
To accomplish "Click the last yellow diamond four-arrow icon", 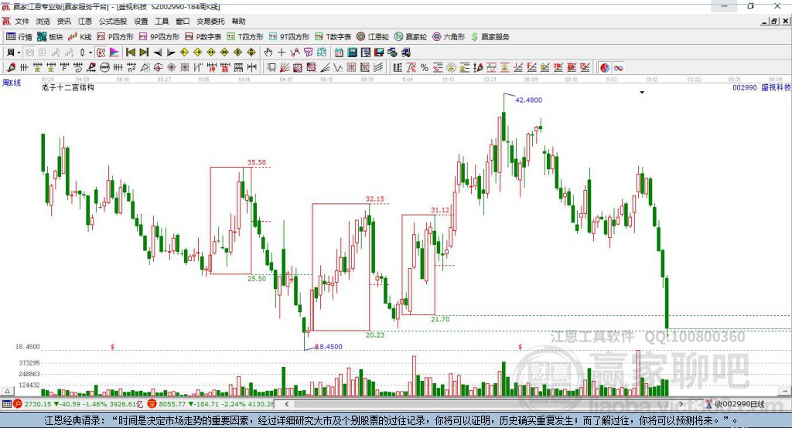I will pyautogui.click(x=251, y=53).
